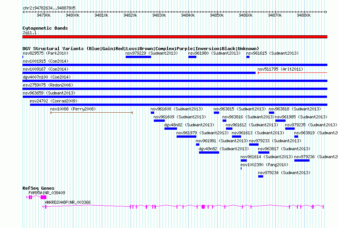Screen dimensions: 338x228
Task: Select the nsv979234 (Sudmant2013) variant label
Action: (284, 173)
